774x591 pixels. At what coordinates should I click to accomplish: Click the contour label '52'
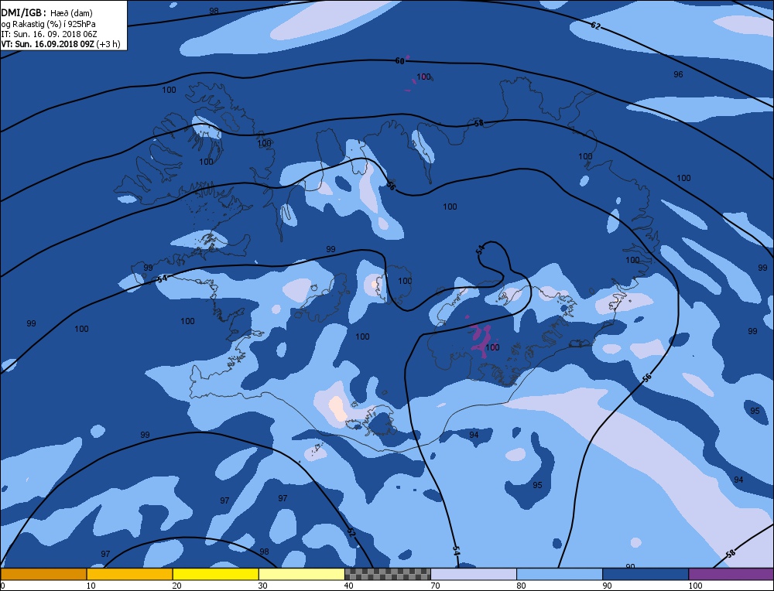click(x=351, y=532)
